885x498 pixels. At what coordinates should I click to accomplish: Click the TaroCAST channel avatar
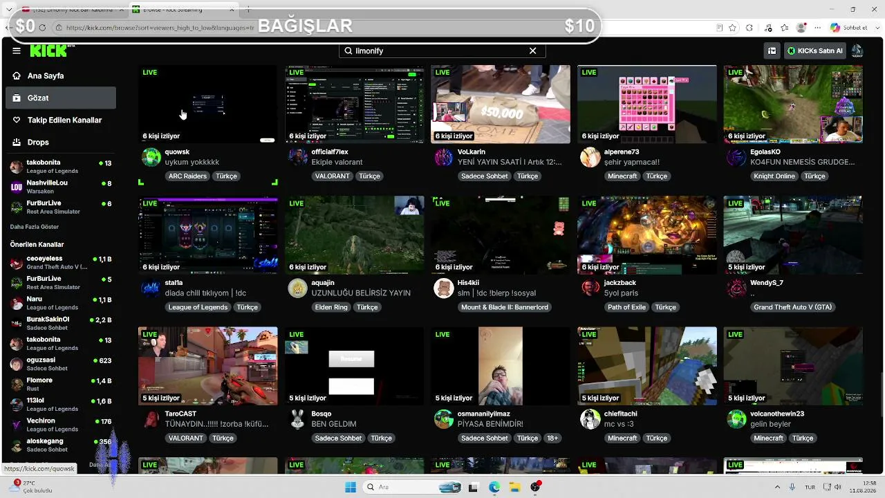[x=151, y=418]
